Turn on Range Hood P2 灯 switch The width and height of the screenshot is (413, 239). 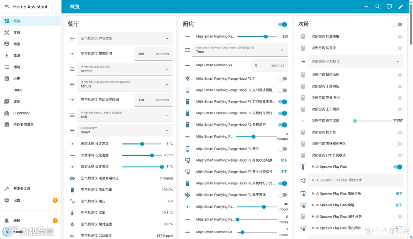[282, 79]
